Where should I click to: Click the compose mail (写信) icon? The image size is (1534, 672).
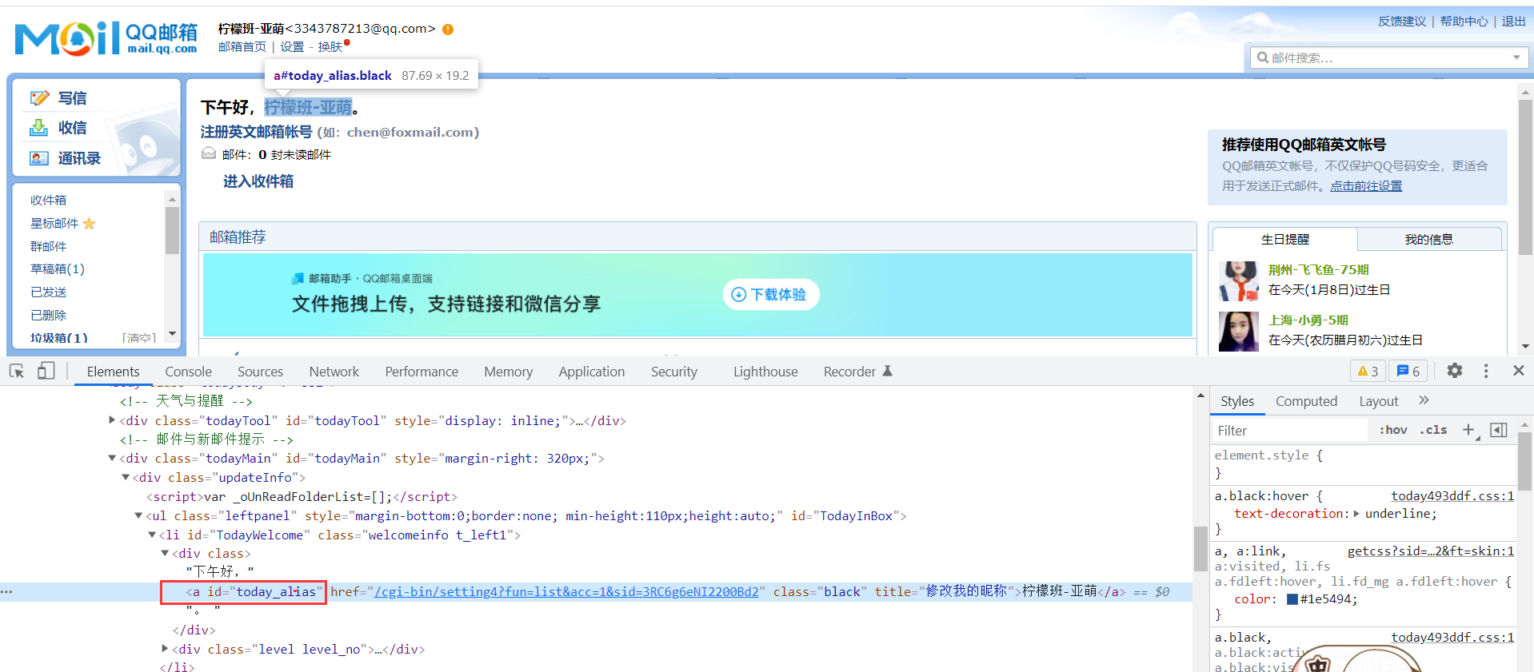(x=39, y=98)
